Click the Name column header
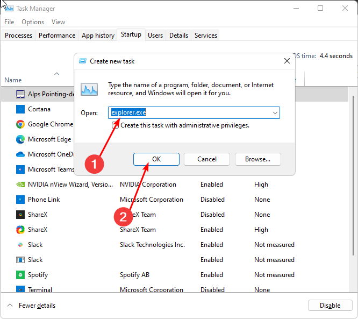The height and width of the screenshot is (319, 358). pos(13,80)
